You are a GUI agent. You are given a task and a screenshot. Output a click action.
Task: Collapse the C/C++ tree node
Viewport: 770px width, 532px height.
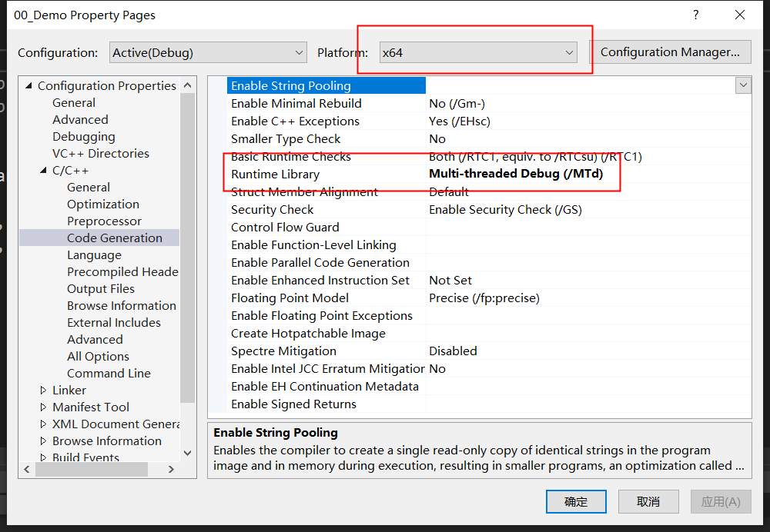click(43, 171)
